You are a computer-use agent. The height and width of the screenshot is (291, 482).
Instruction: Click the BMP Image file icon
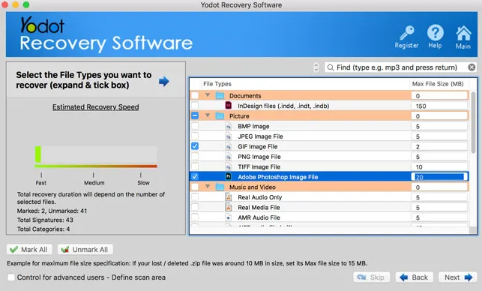pyautogui.click(x=229, y=126)
